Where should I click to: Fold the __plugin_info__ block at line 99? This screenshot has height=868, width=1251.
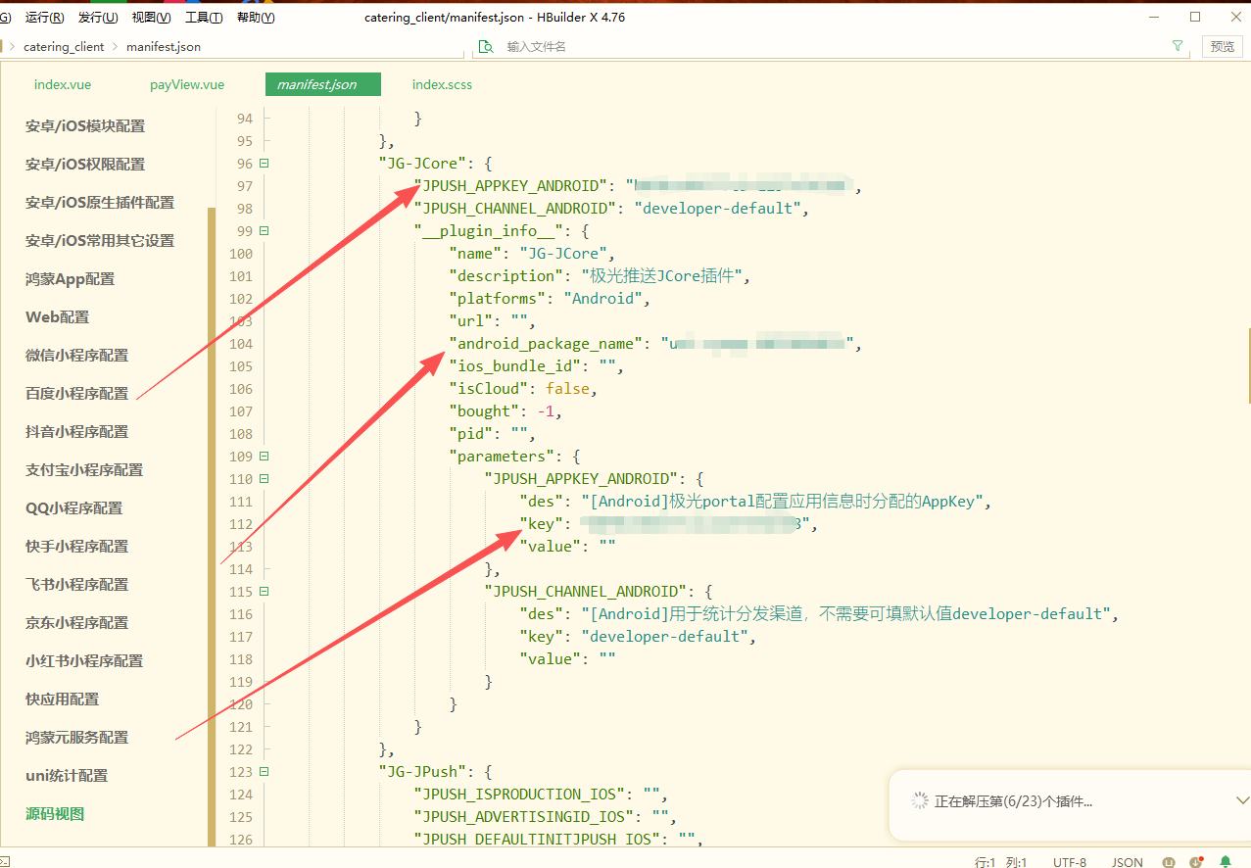point(265,231)
